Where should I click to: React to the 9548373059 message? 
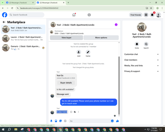(x=71, y=112)
